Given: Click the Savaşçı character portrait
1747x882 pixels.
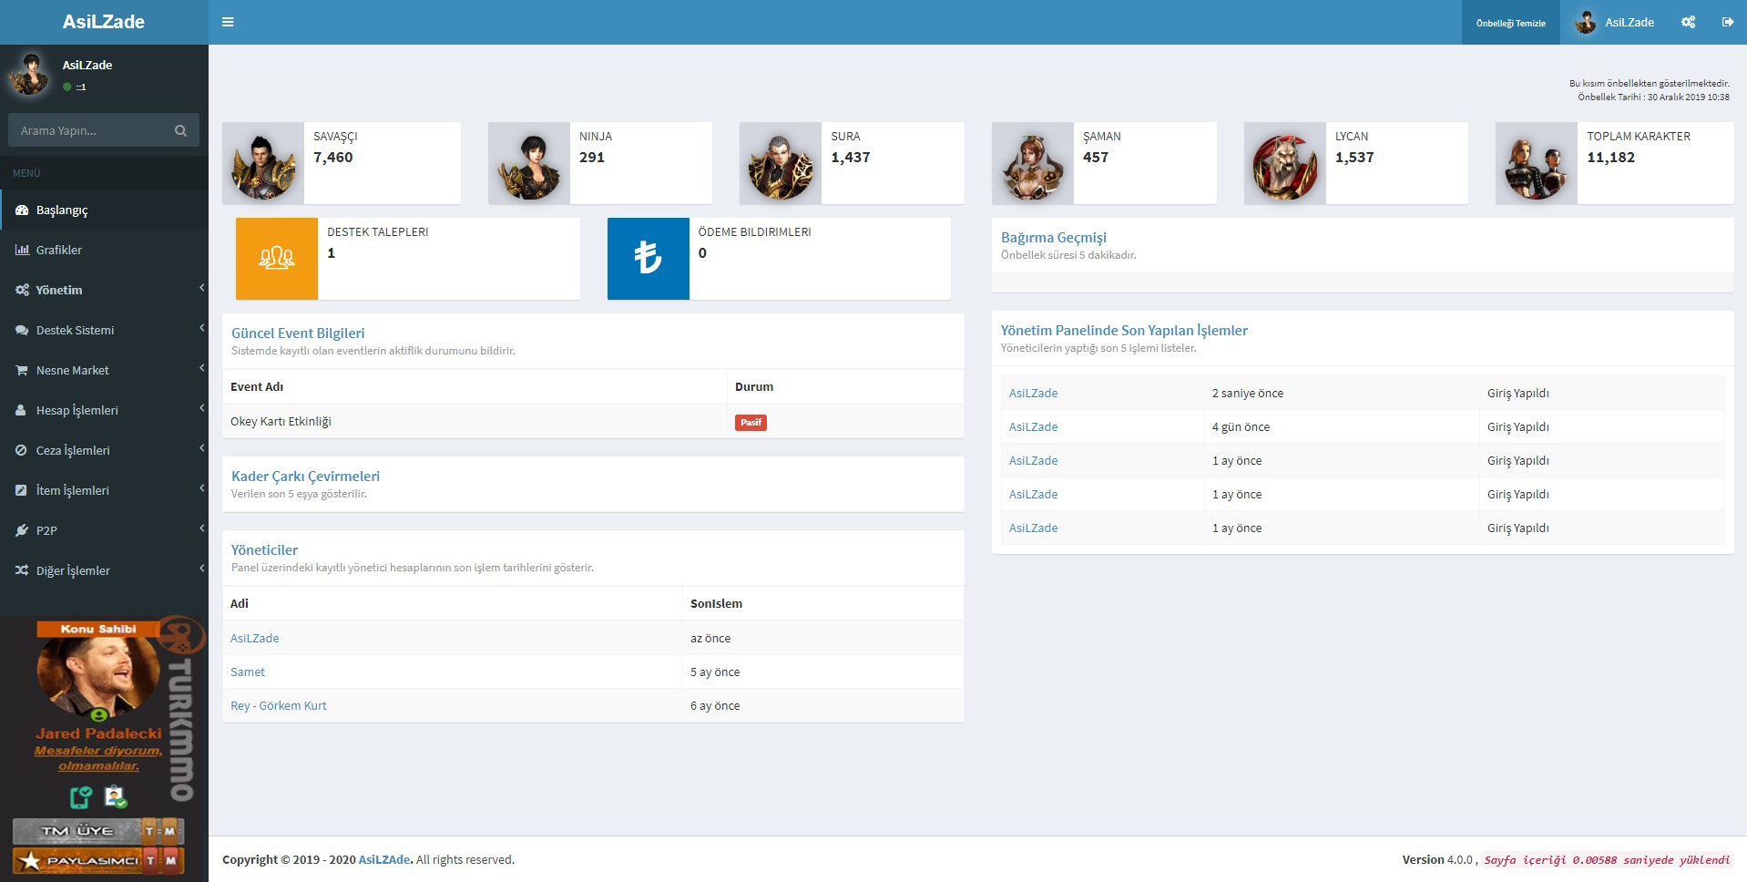Looking at the screenshot, I should click(x=263, y=163).
